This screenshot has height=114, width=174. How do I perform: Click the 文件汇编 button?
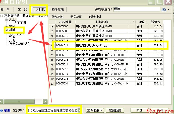[95, 110]
